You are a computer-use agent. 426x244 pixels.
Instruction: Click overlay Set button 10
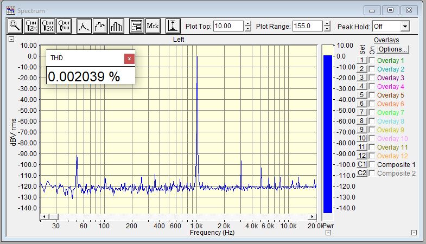(x=362, y=138)
